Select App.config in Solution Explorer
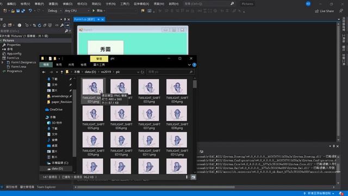 point(14,53)
